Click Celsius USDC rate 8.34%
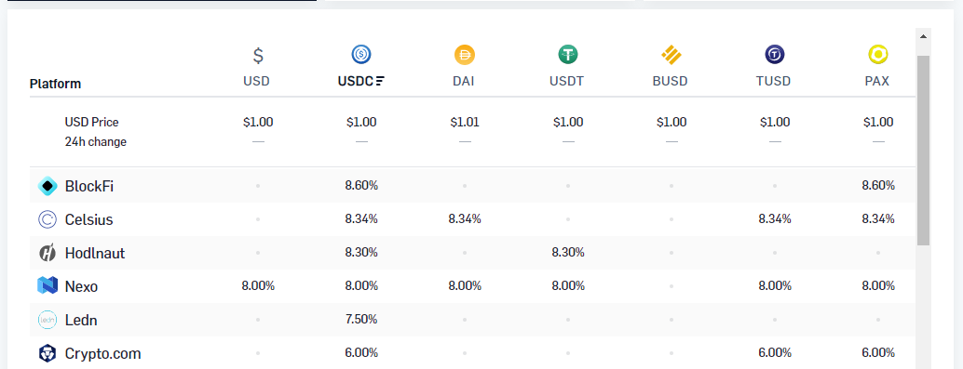This screenshot has height=369, width=963. click(361, 218)
